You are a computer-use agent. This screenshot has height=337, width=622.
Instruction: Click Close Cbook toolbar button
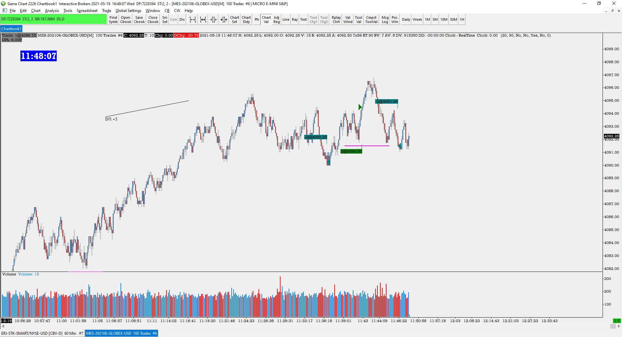point(153,20)
